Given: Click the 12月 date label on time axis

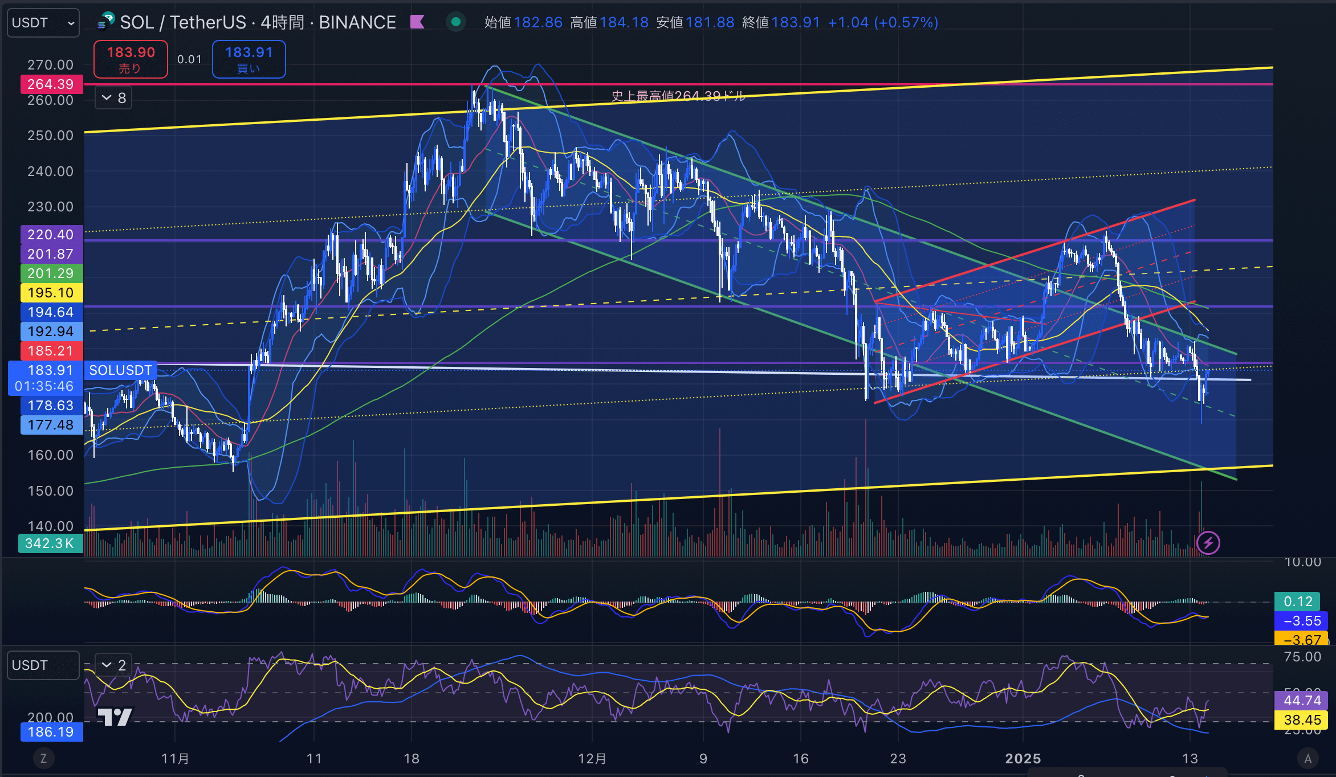Looking at the screenshot, I should (592, 759).
